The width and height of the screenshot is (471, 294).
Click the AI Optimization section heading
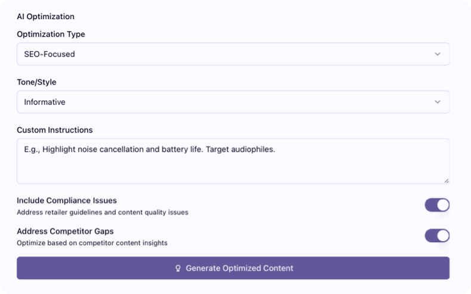click(45, 17)
